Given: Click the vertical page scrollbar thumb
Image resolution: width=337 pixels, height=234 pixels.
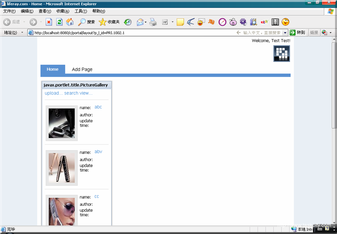Looking at the screenshot, I should [334, 86].
